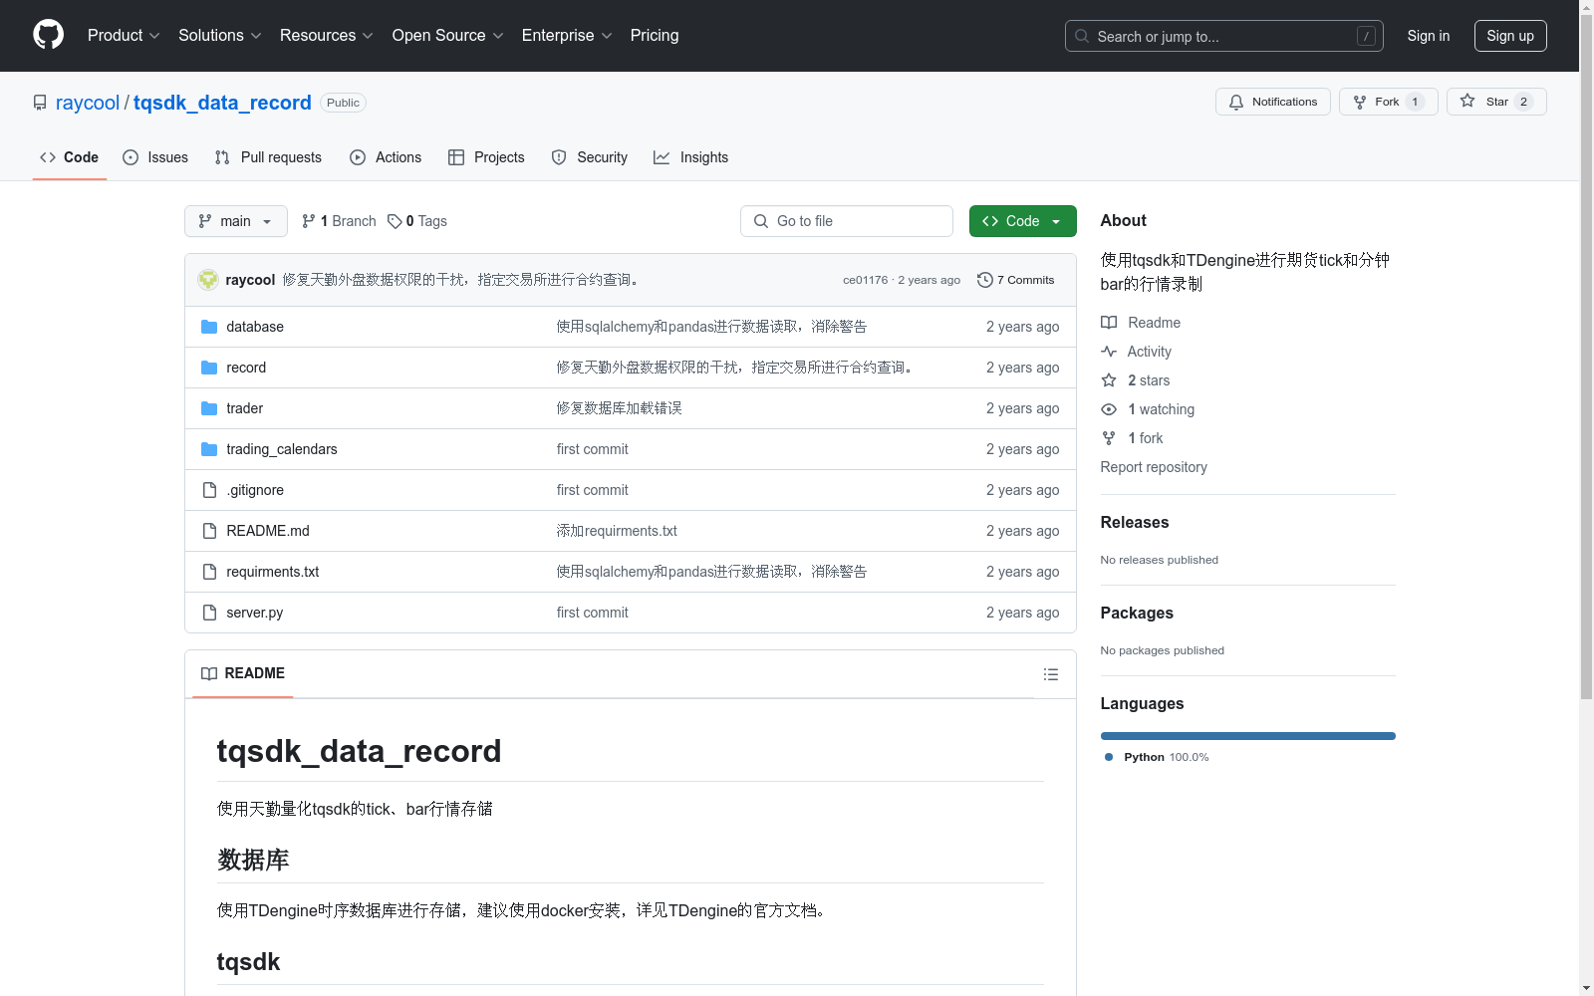Click the README.md file icon
1594x996 pixels.
point(209,531)
